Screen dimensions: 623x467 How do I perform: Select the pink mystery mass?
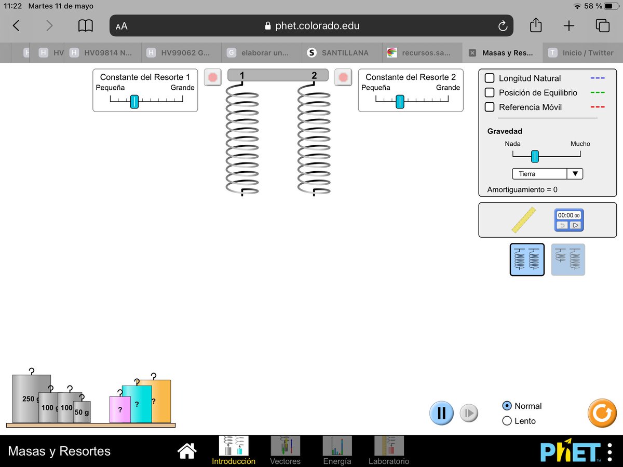120,409
